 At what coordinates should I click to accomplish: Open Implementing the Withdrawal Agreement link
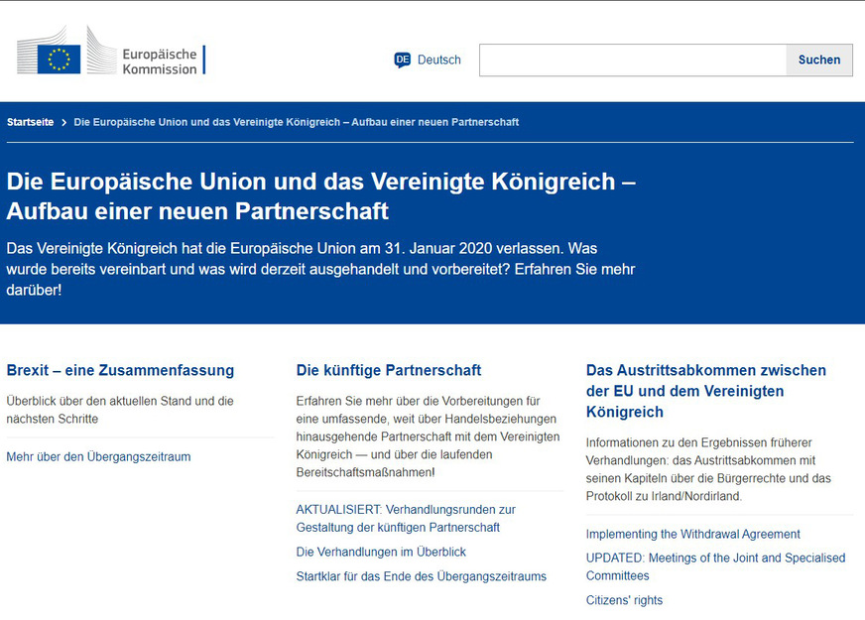point(692,534)
